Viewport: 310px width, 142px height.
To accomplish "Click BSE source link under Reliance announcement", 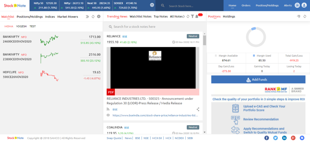I will pyautogui.click(x=115, y=109).
